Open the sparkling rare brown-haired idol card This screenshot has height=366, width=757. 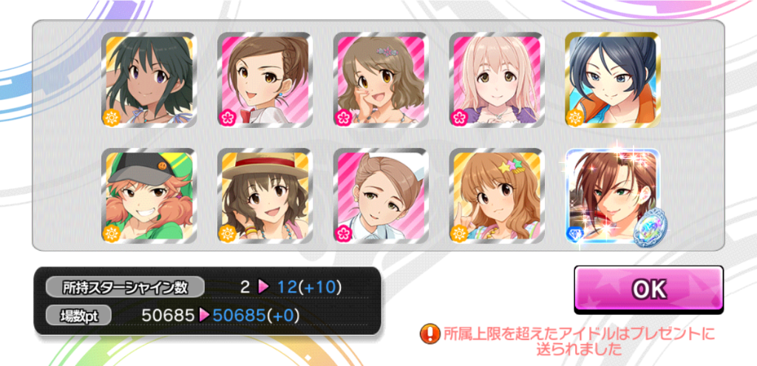(612, 195)
